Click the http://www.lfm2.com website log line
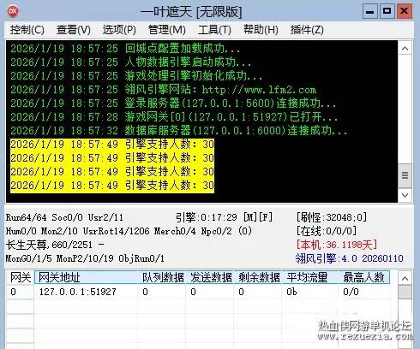The height and width of the screenshot is (349, 420). point(164,90)
